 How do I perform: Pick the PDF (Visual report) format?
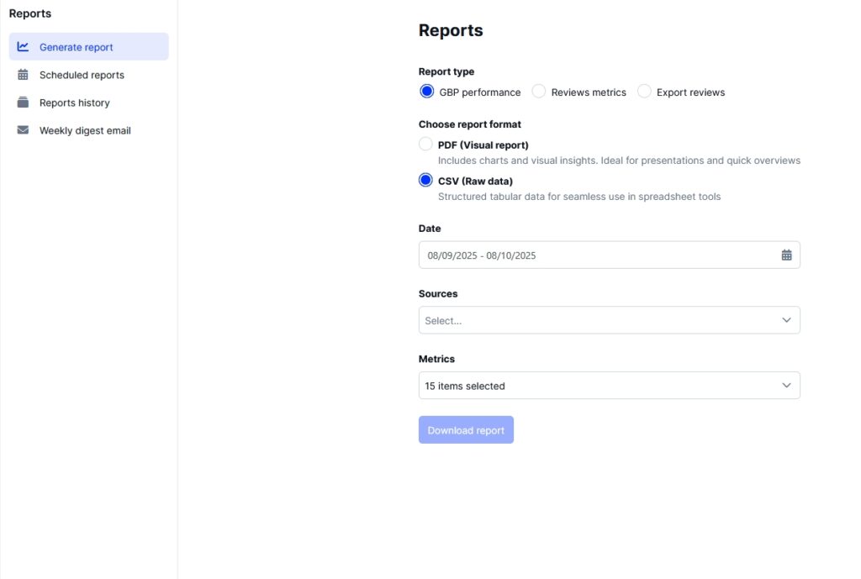pos(426,145)
